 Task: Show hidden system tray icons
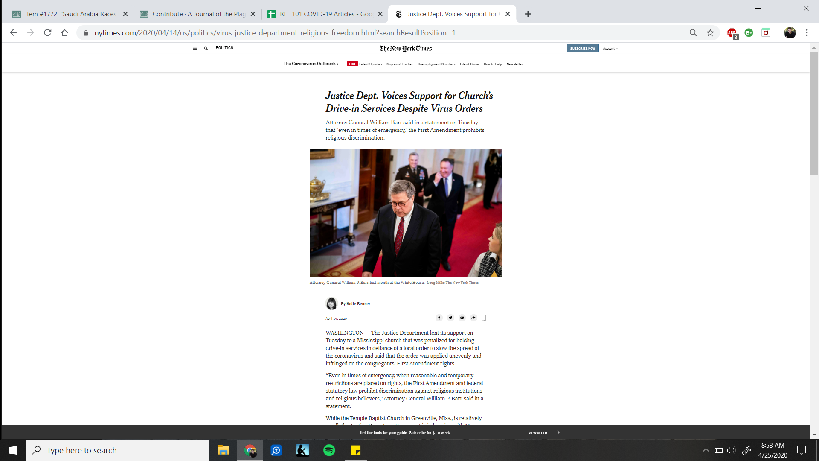pos(706,450)
